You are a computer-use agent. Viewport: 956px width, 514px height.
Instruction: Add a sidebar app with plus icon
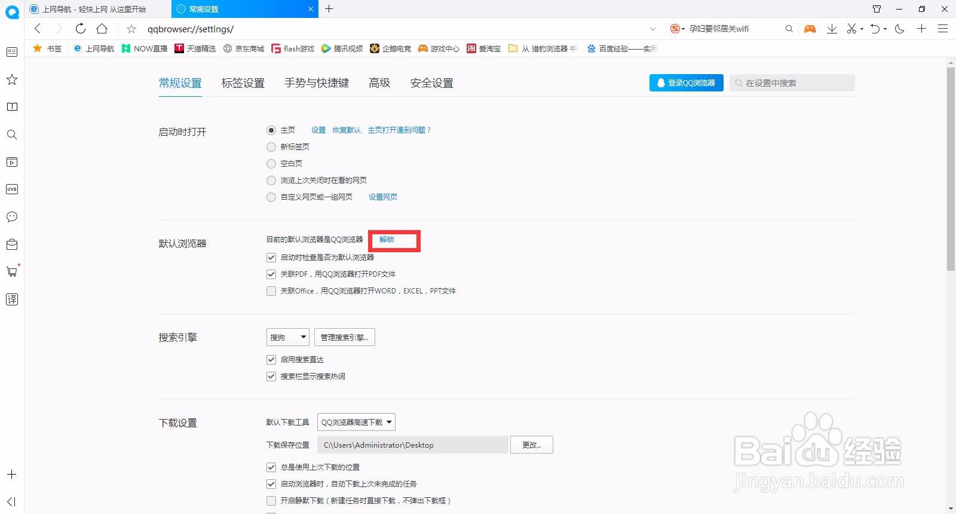click(x=11, y=475)
